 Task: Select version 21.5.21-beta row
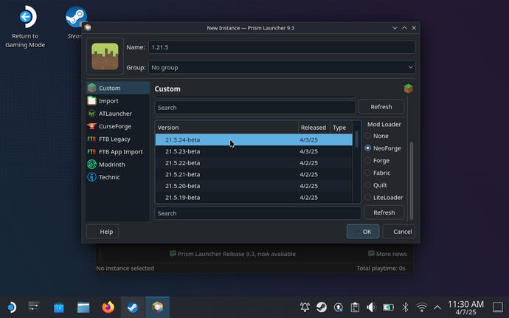coord(254,174)
